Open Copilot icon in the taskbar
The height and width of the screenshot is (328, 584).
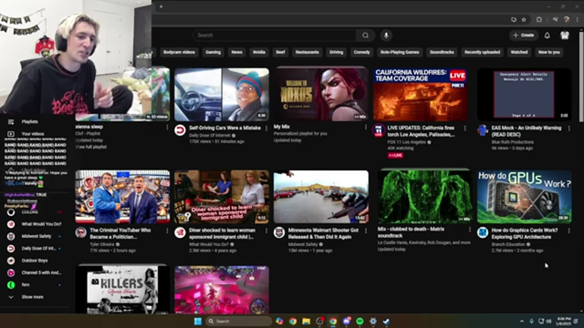point(279,321)
